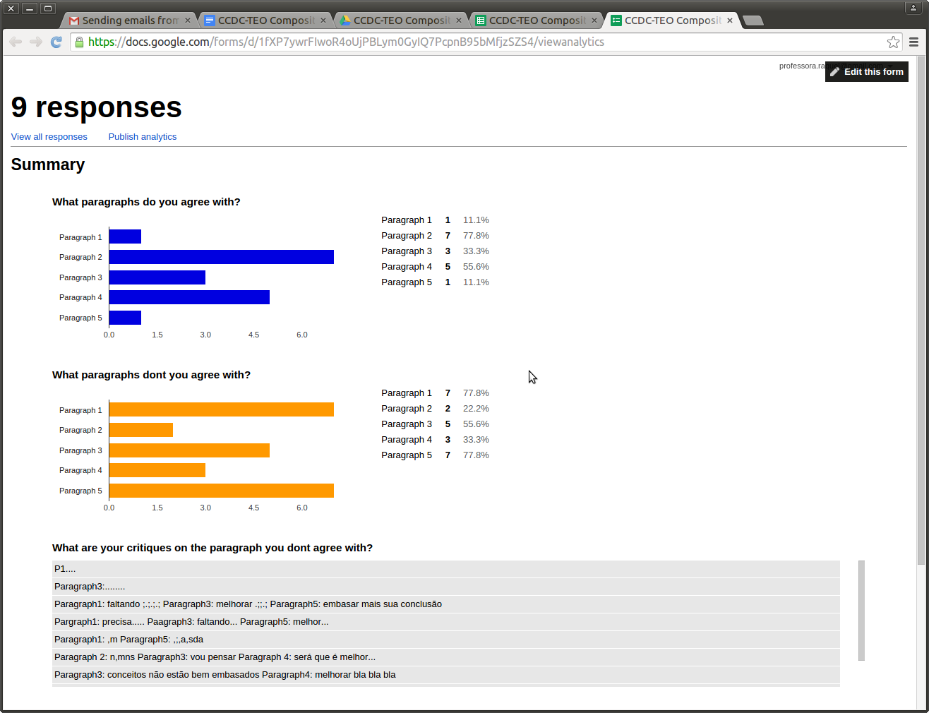Screen dimensions: 929x713
Task: Open the new tab button
Action: point(753,20)
